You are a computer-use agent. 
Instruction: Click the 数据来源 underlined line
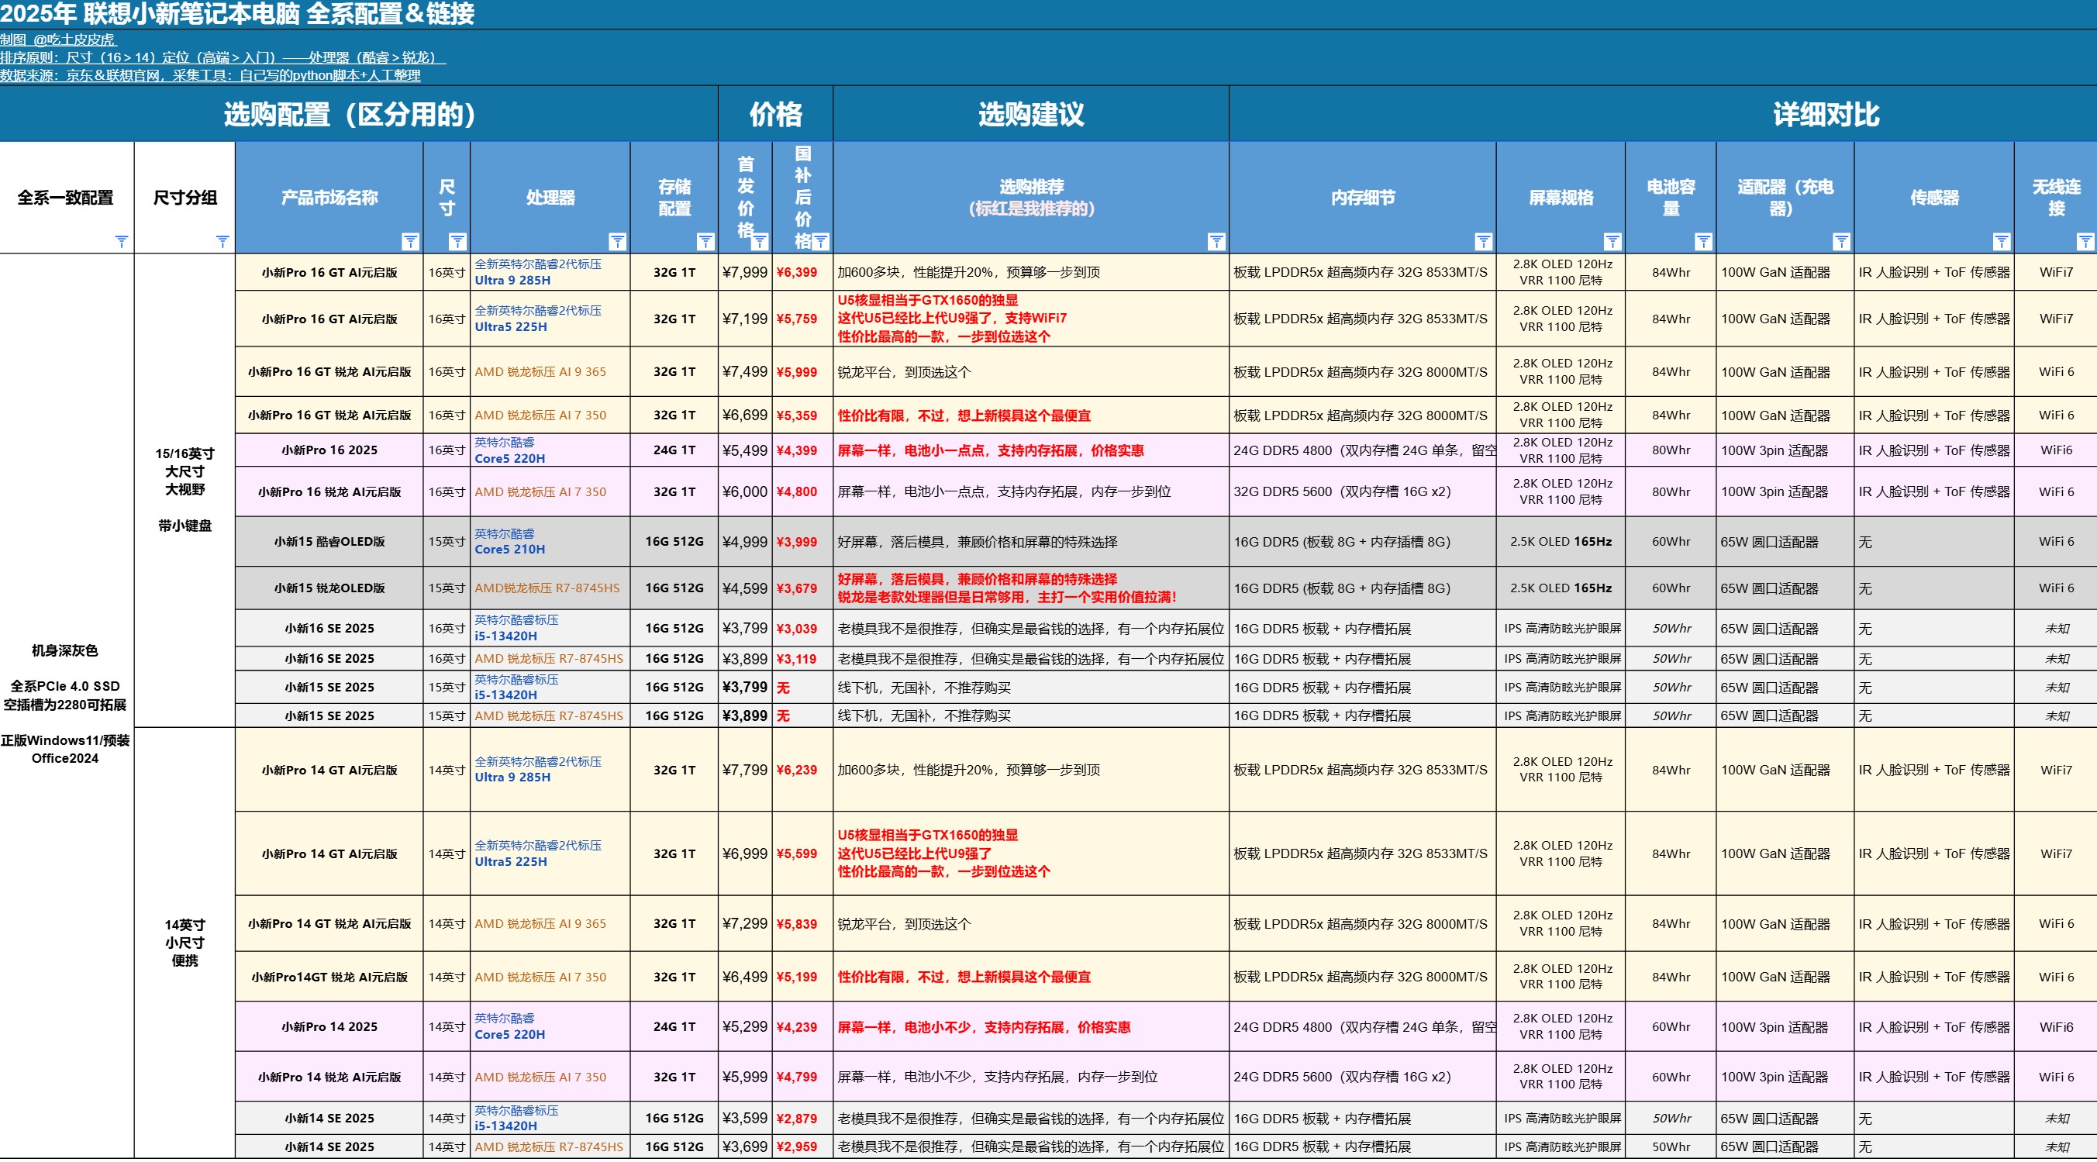[210, 75]
